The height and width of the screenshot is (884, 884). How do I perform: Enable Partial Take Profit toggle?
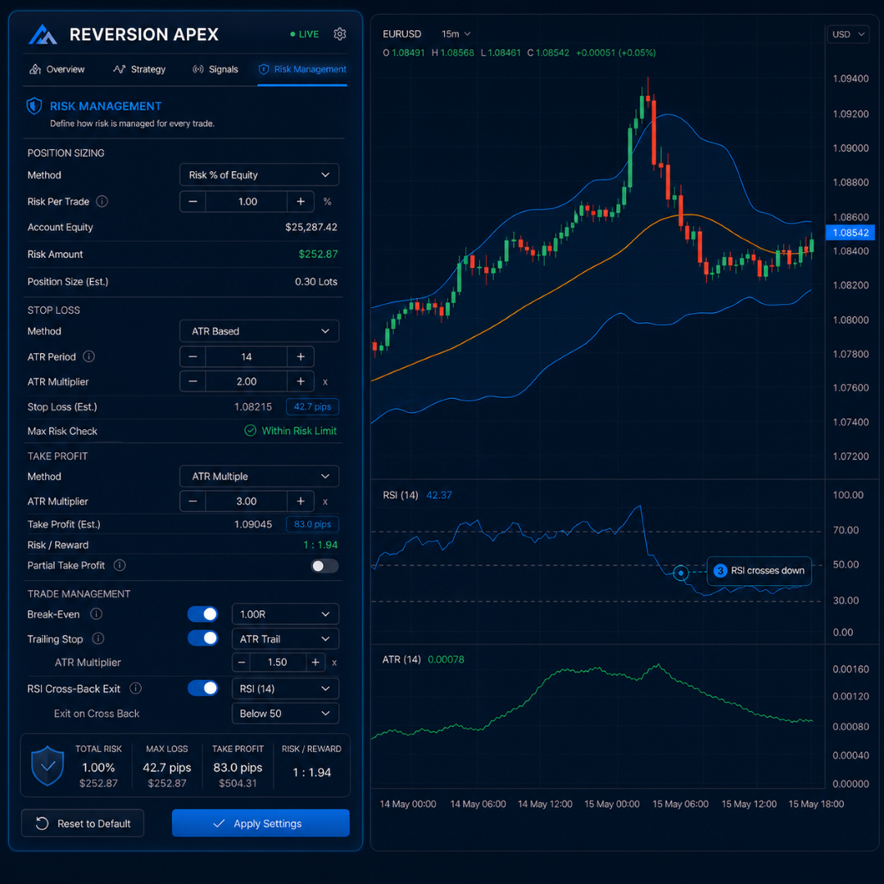(x=324, y=565)
